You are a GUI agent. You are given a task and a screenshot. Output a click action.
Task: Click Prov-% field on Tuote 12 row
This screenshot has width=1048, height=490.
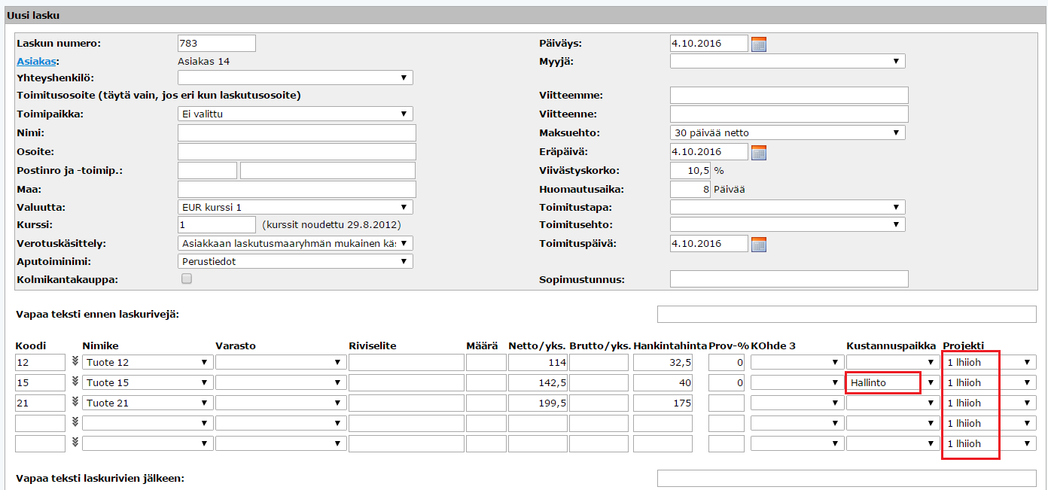coord(727,362)
